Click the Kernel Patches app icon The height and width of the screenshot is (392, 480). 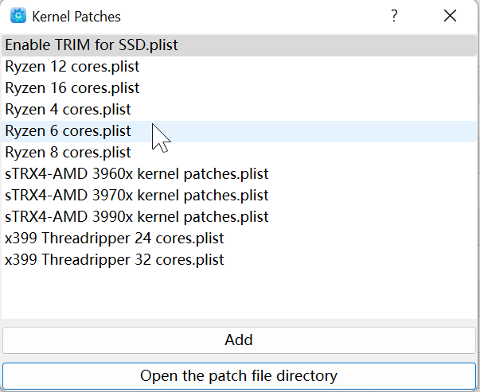(18, 16)
